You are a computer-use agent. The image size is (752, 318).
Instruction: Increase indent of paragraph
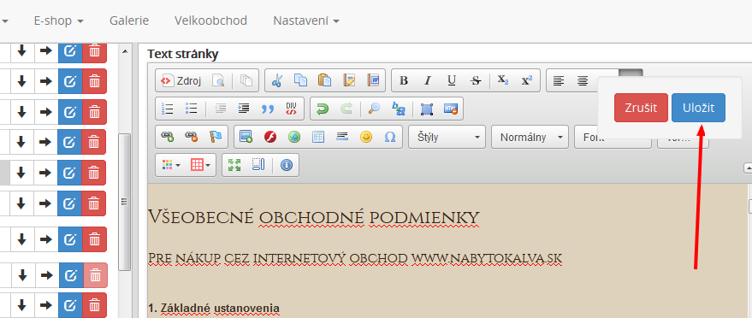click(x=244, y=109)
